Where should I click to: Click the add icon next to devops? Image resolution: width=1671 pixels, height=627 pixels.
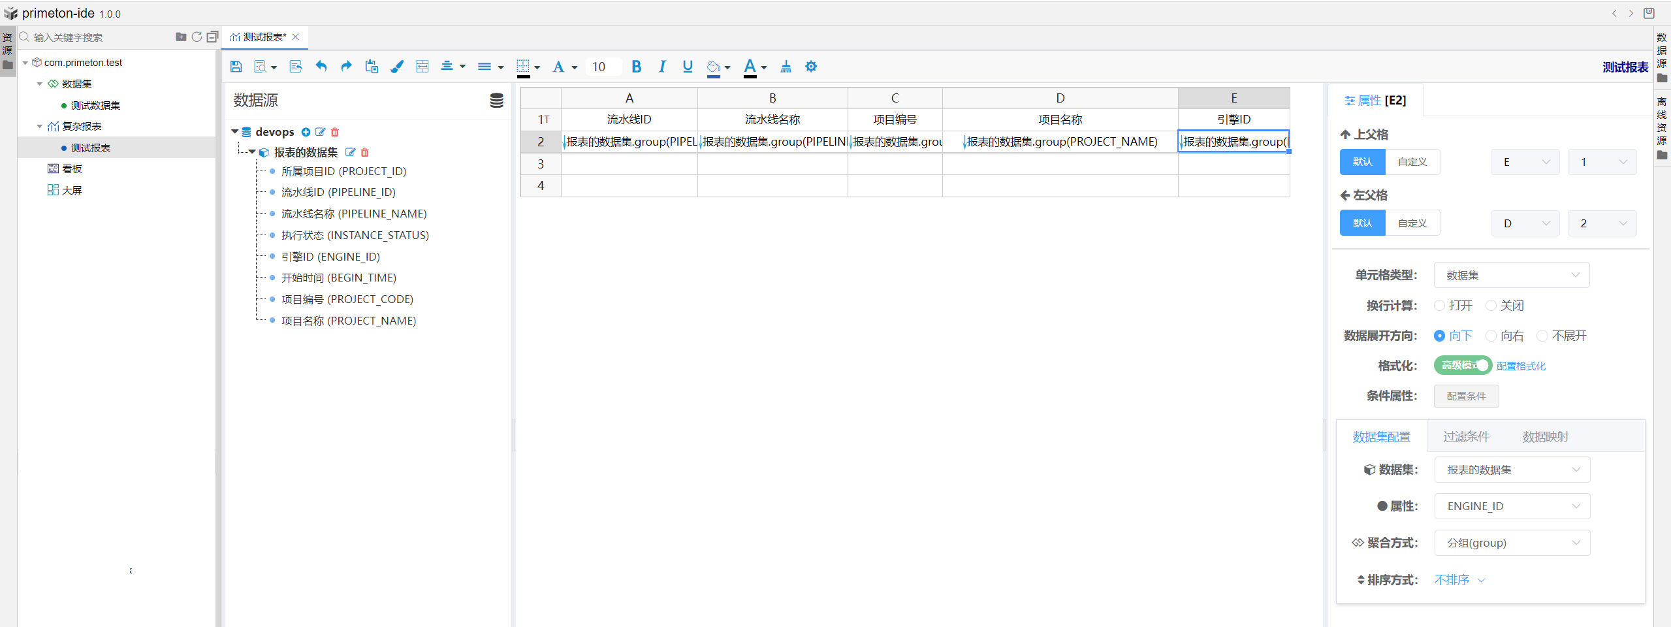(x=306, y=132)
